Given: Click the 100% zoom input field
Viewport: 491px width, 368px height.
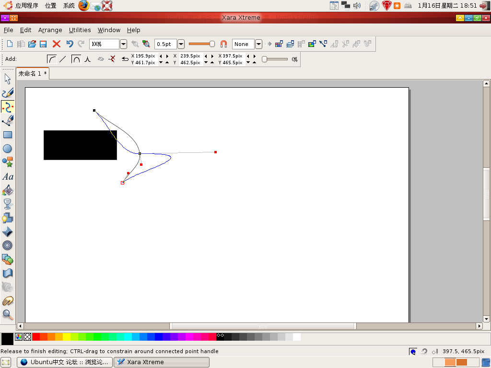Looking at the screenshot, I should pos(104,44).
